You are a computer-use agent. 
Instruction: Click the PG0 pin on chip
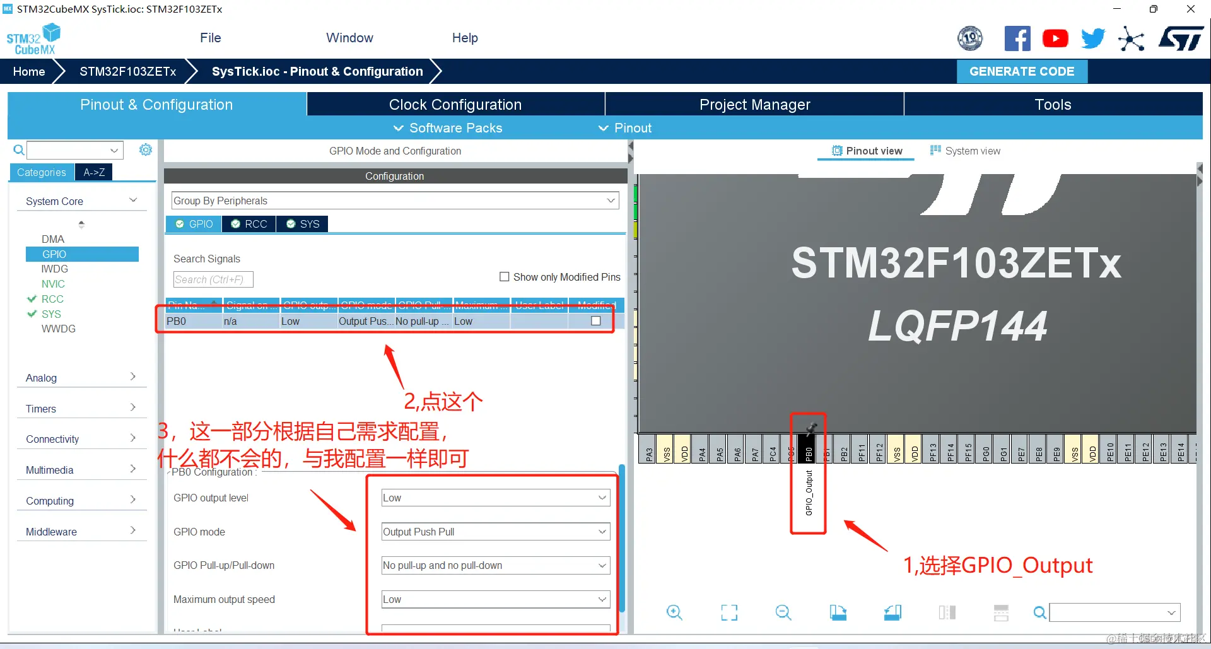(x=986, y=448)
